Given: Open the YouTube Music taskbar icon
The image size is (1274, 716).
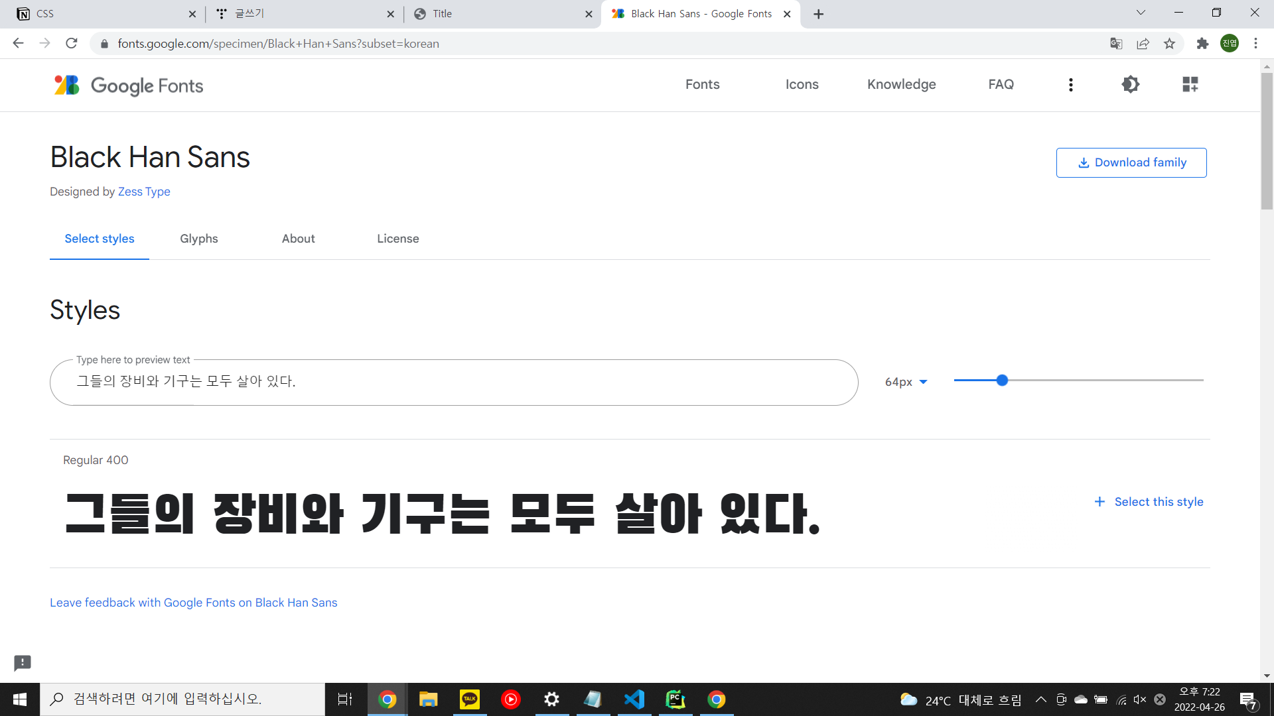Looking at the screenshot, I should [511, 699].
